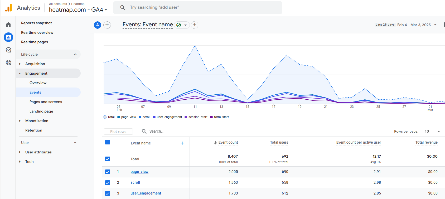Click the green check status icon by report title
445x199 pixels.
coord(179,25)
